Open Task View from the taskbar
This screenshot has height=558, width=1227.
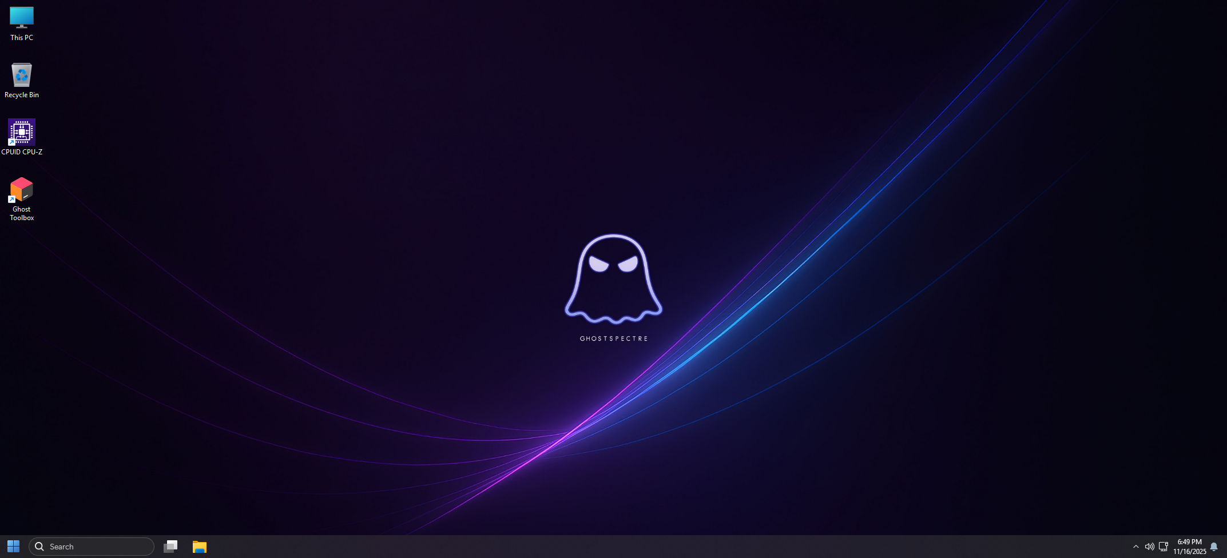pos(170,547)
